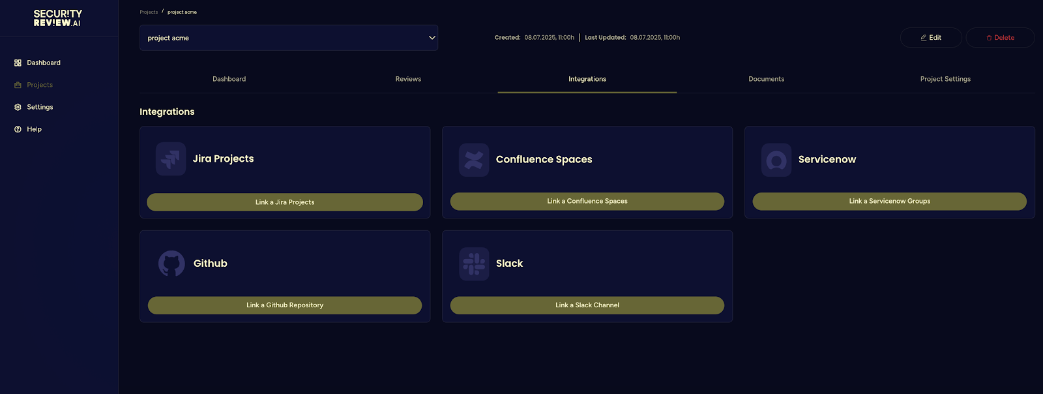1043x394 pixels.
Task: Click the Security Review.AI logo
Action: (x=58, y=18)
